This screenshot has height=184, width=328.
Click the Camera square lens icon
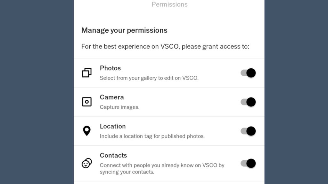point(87,102)
